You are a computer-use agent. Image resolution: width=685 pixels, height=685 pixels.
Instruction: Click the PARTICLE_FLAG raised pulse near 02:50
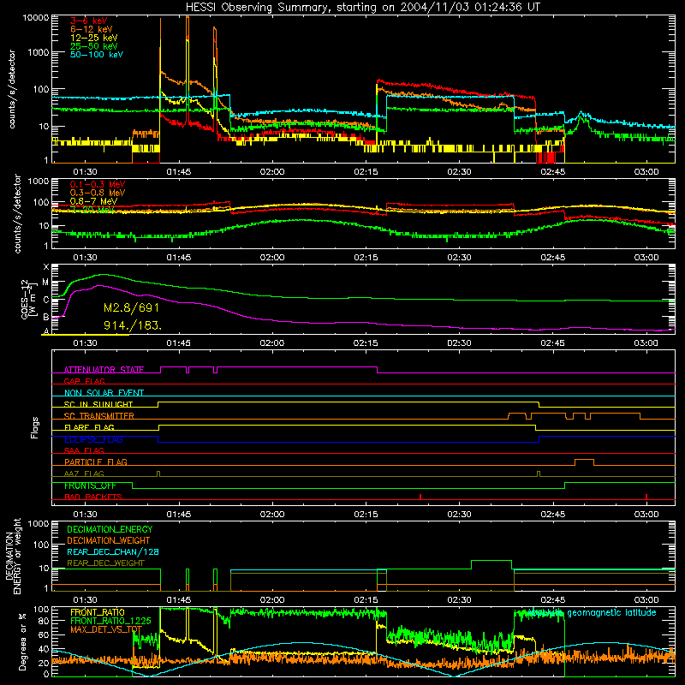click(584, 462)
